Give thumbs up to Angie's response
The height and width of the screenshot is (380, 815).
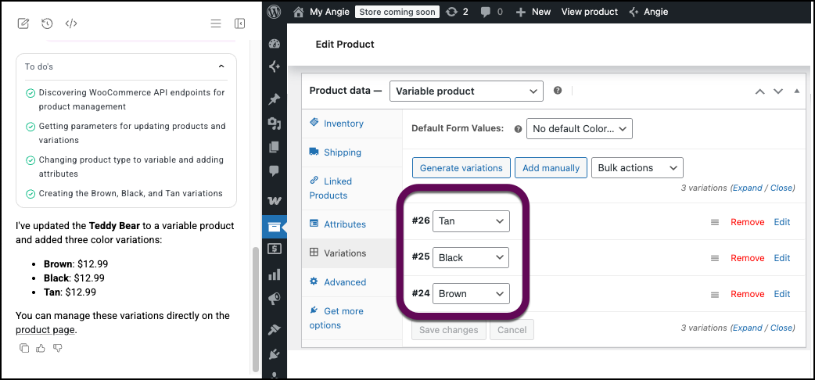pos(41,348)
